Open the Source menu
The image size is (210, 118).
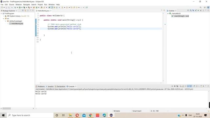click(11, 5)
